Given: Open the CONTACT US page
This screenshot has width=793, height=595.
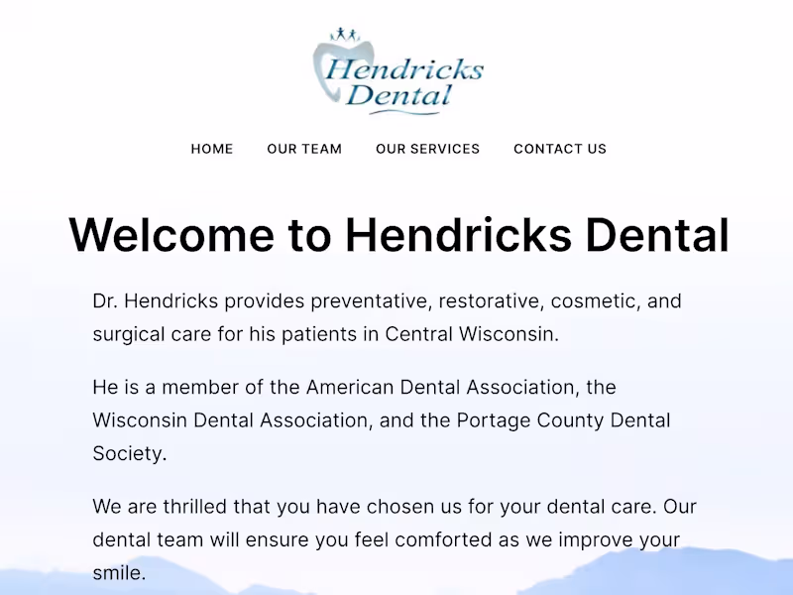Looking at the screenshot, I should (560, 149).
